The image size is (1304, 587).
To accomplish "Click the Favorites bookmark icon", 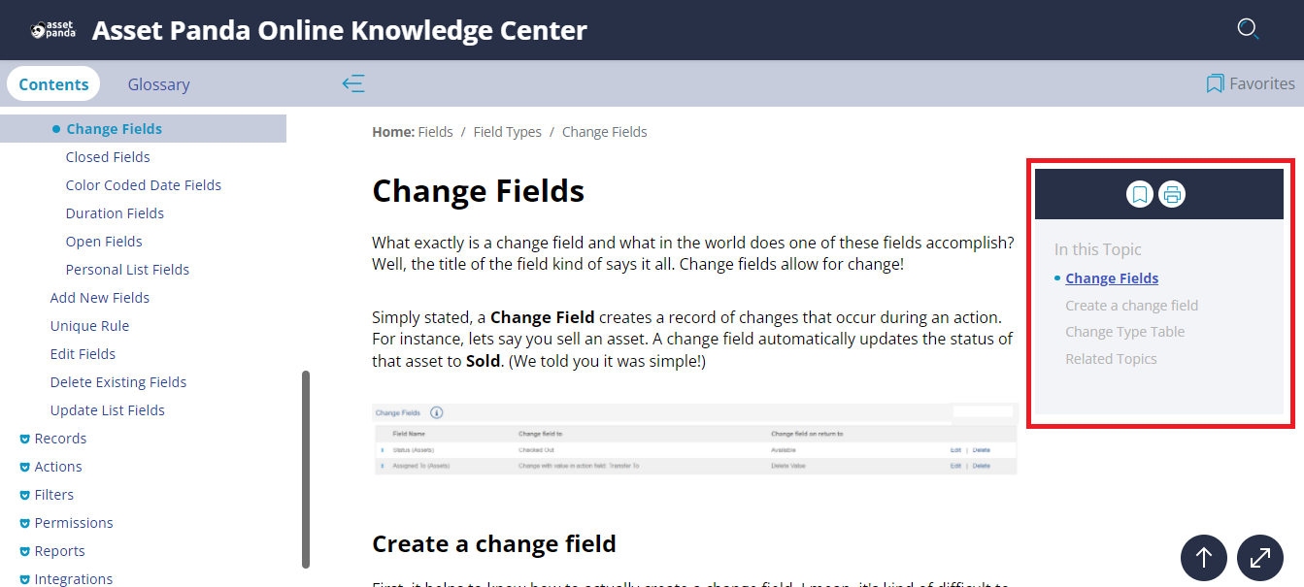I will (1215, 84).
